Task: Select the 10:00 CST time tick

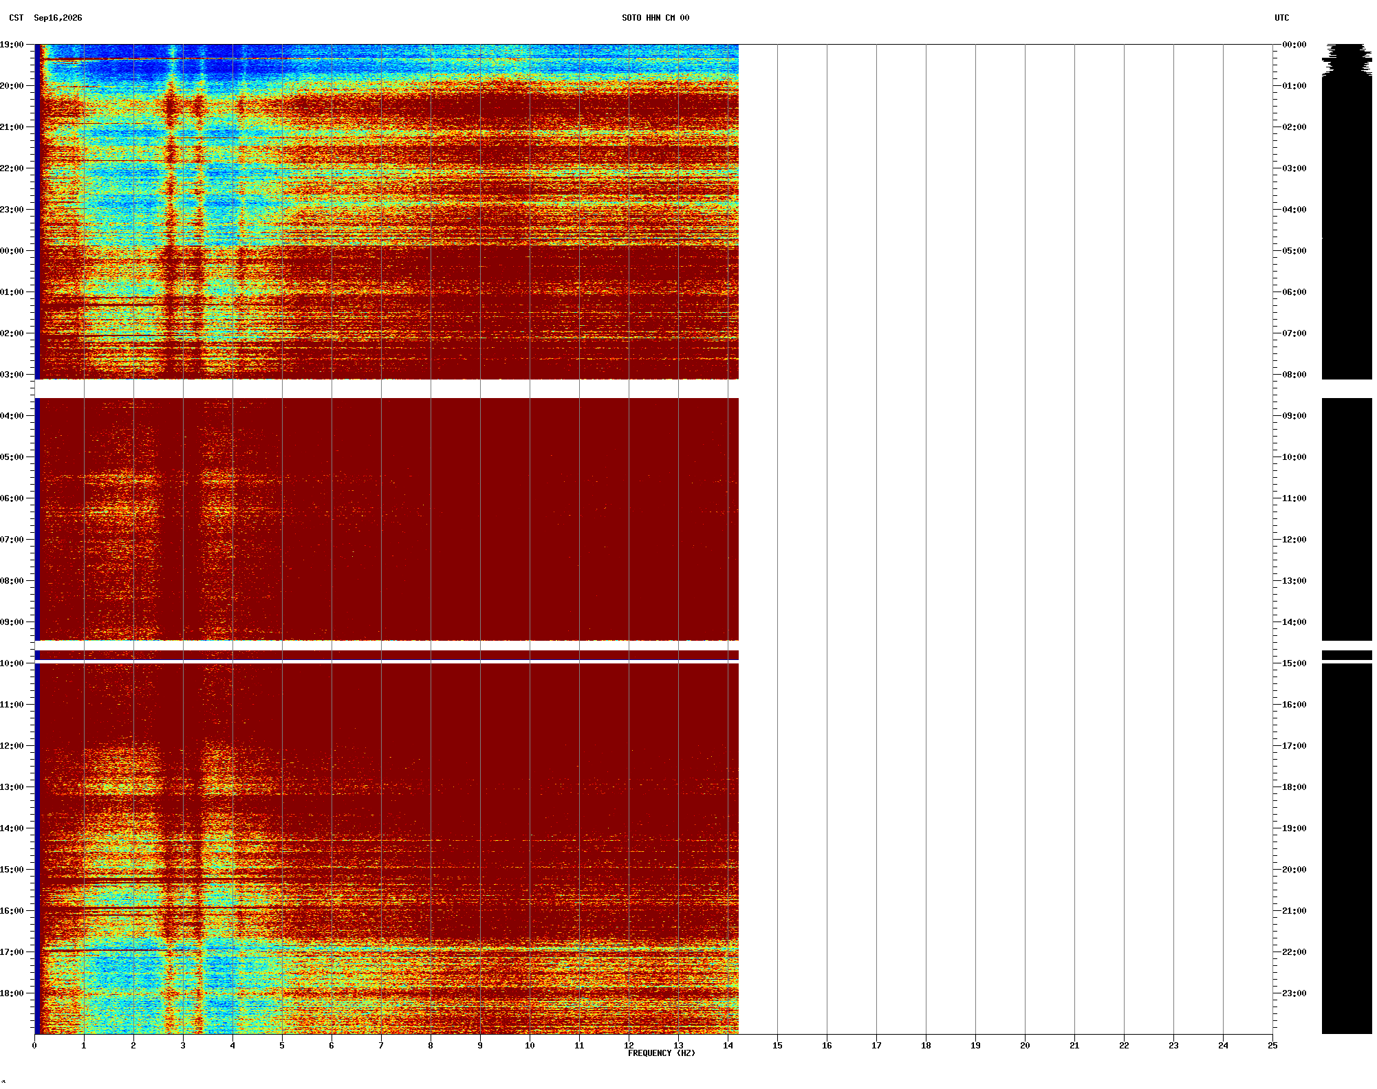Action: [12, 663]
